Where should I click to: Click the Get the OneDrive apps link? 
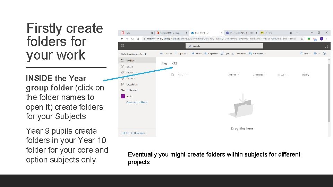tap(133, 133)
